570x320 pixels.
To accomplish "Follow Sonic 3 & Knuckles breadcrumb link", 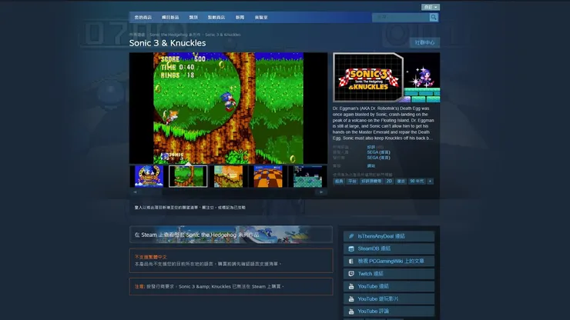I will pos(223,35).
